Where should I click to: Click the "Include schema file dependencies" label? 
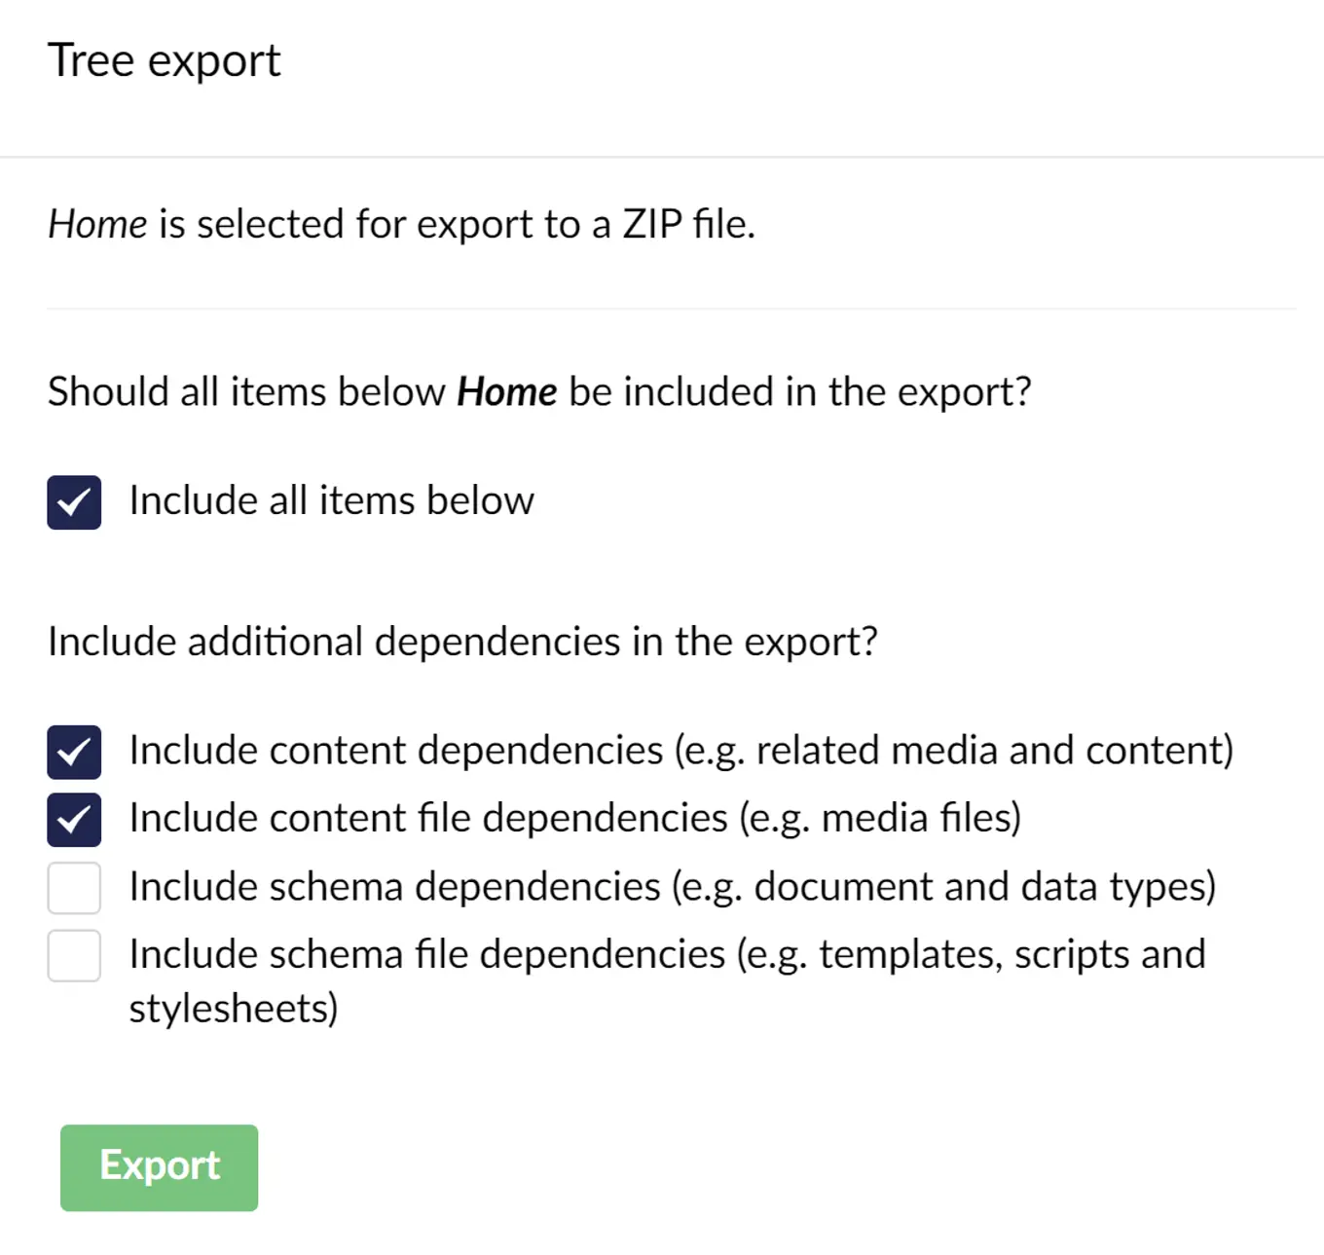(426, 955)
